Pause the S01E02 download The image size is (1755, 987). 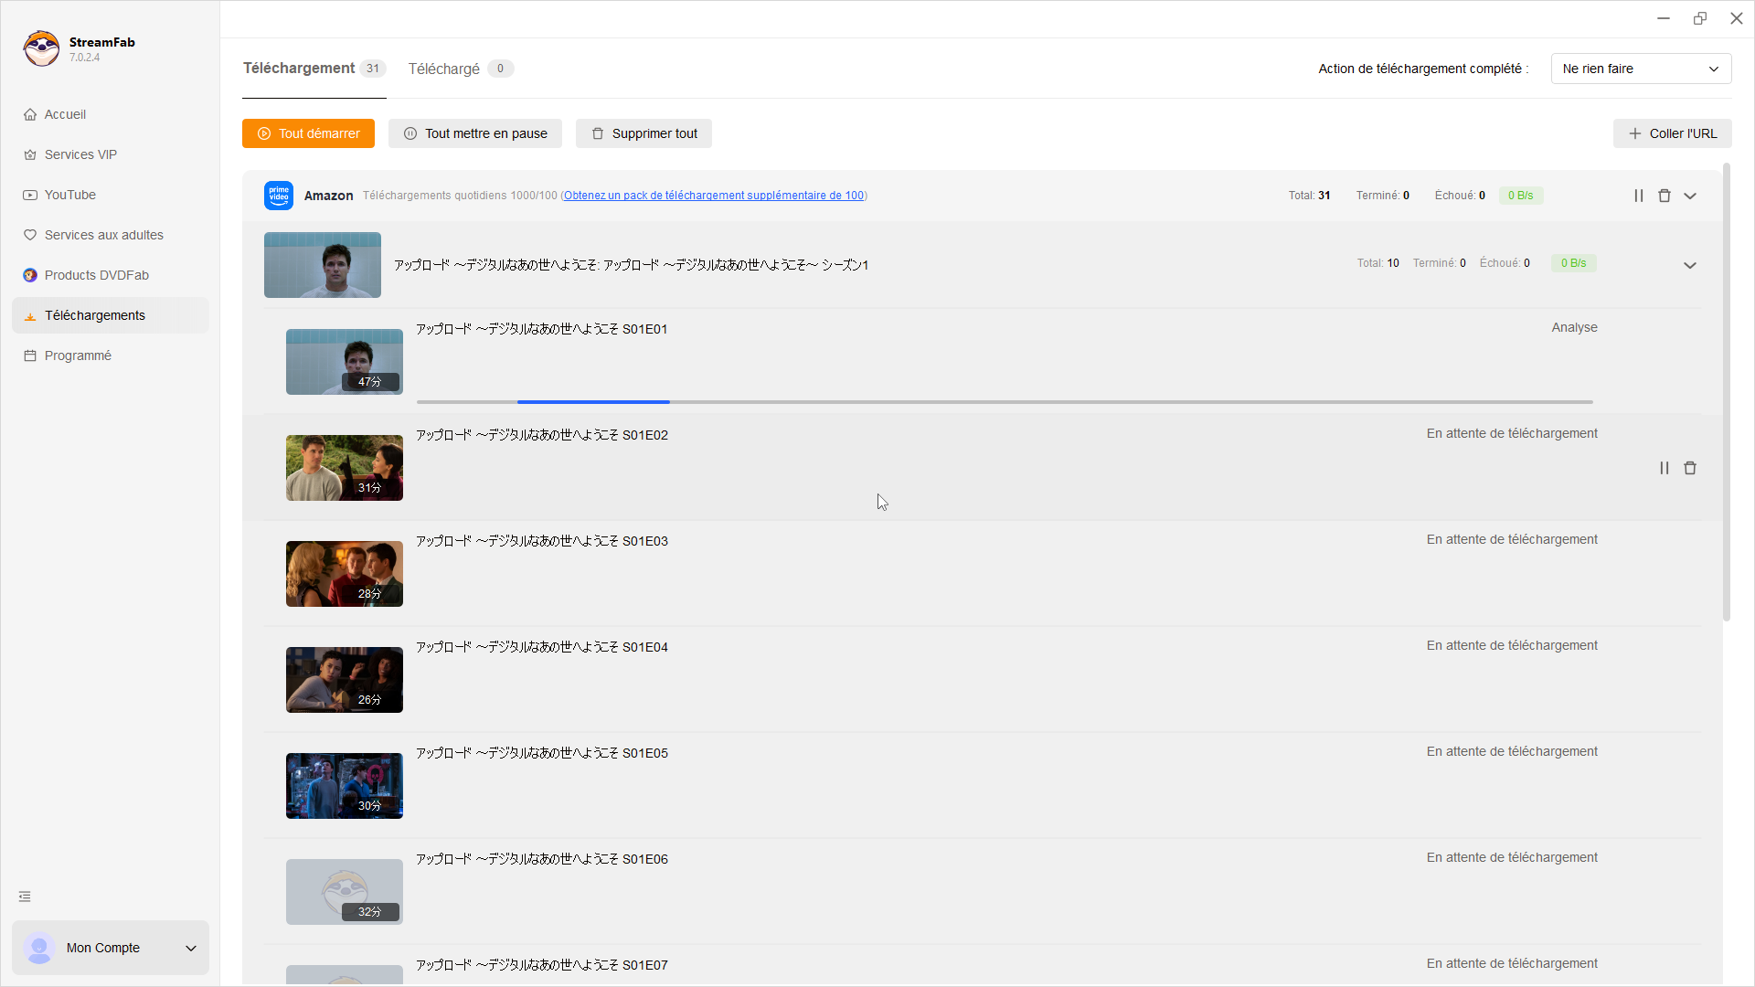1665,468
